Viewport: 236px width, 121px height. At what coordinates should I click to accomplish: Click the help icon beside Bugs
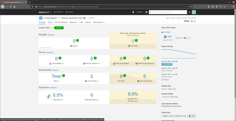(x=77, y=46)
